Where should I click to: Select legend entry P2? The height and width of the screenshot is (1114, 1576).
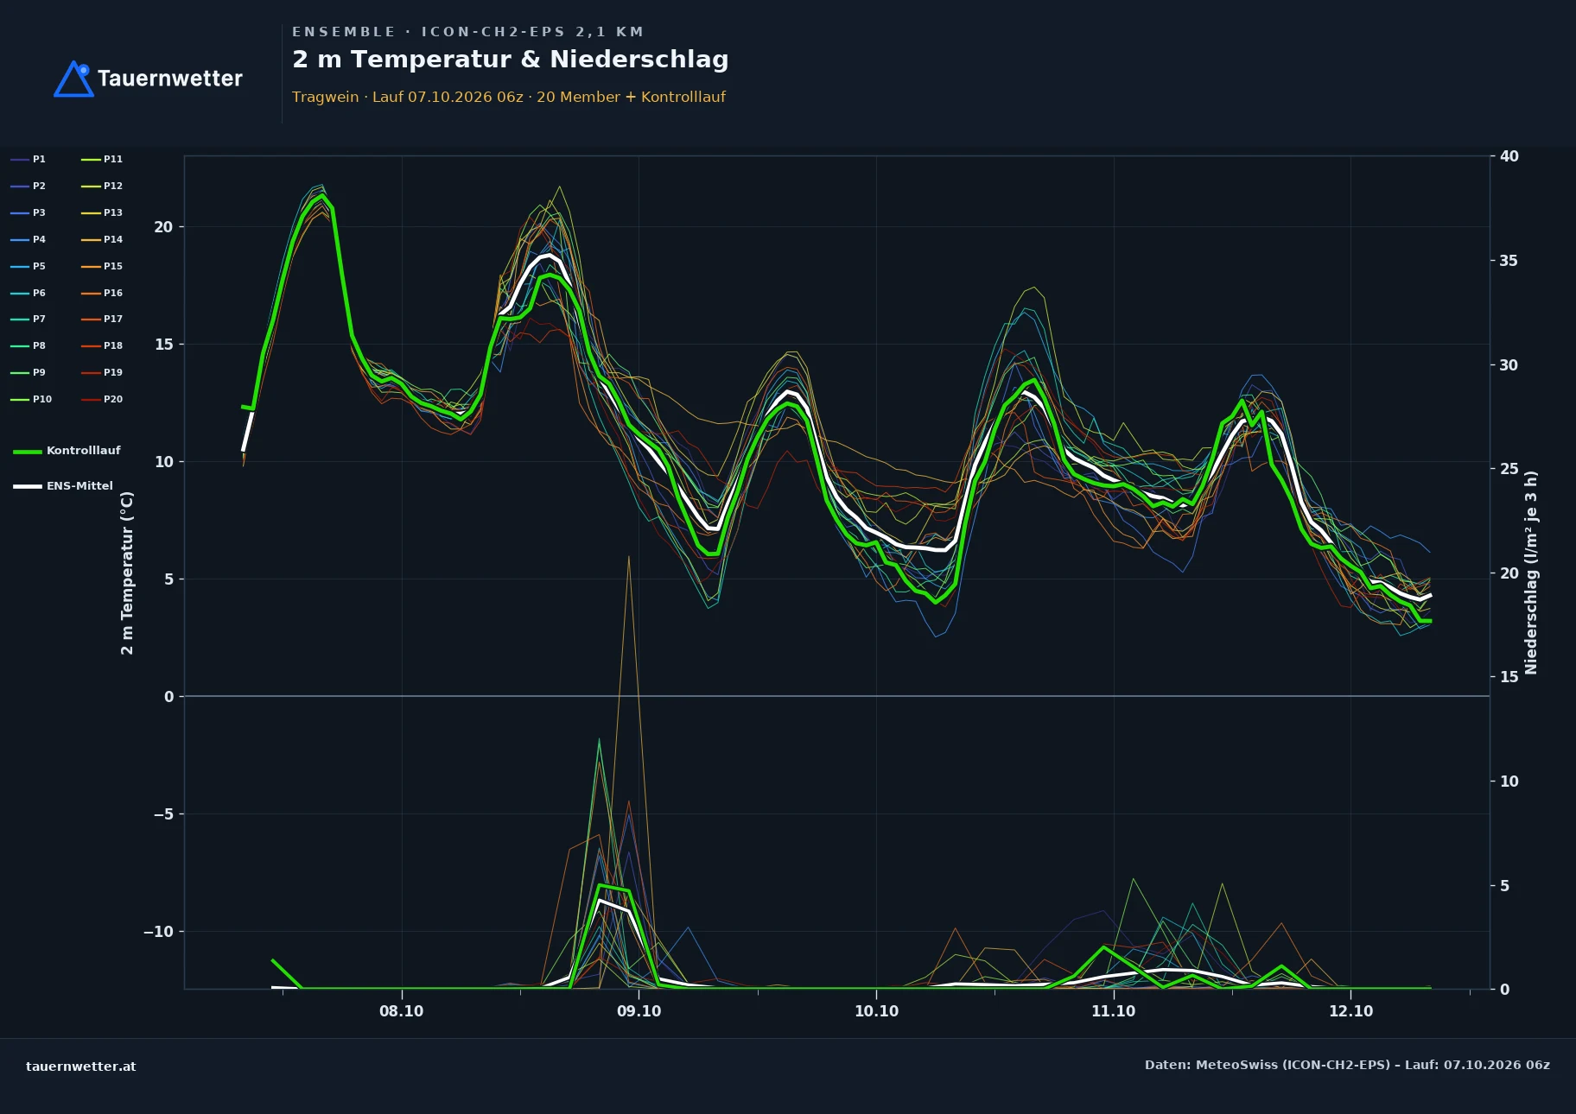pyautogui.click(x=29, y=186)
